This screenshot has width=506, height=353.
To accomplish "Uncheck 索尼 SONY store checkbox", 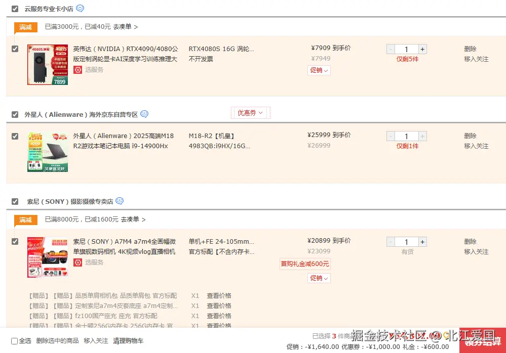I will point(15,201).
